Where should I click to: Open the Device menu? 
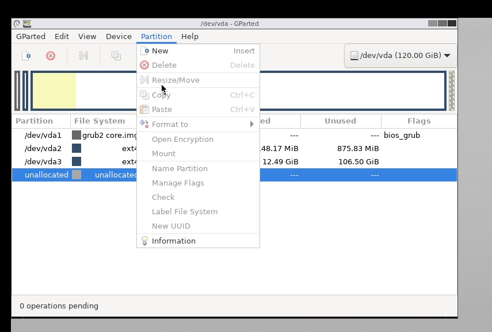(119, 36)
